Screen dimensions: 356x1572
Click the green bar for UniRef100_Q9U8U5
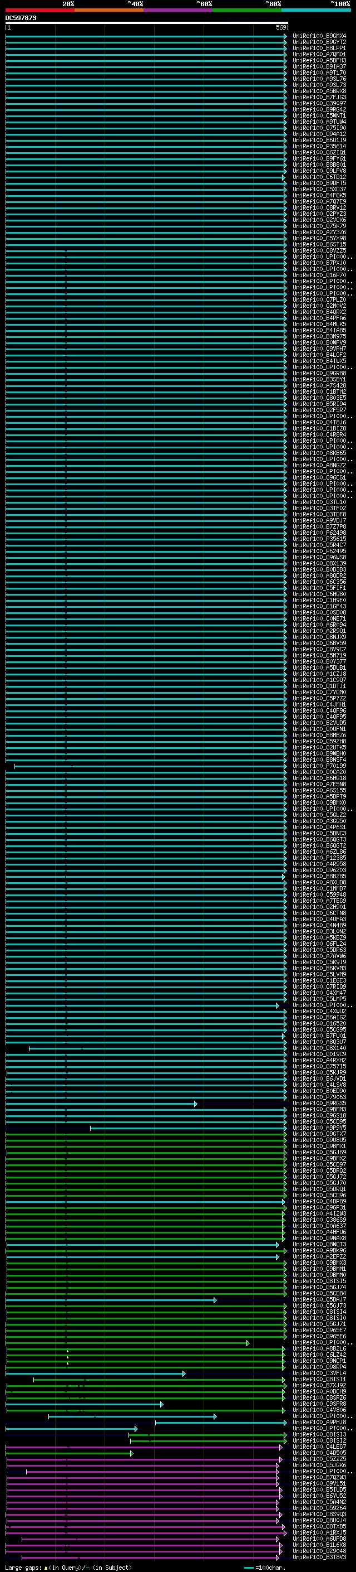point(146,1140)
